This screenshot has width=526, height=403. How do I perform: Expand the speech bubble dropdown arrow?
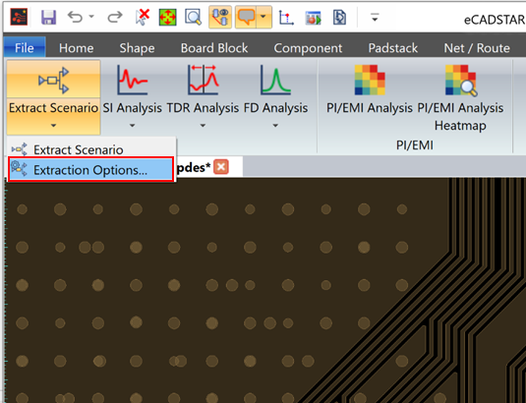click(264, 17)
